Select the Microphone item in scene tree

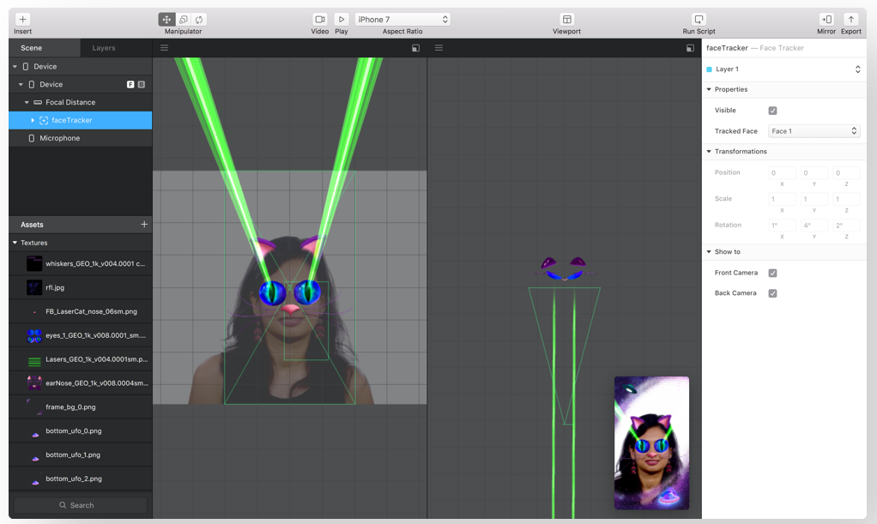[59, 138]
